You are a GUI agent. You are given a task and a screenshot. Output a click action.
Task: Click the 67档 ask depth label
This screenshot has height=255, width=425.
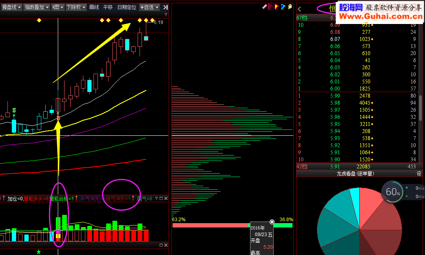pos(302,18)
